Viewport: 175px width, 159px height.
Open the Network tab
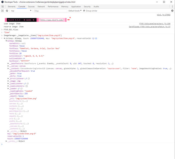coord(41,7)
